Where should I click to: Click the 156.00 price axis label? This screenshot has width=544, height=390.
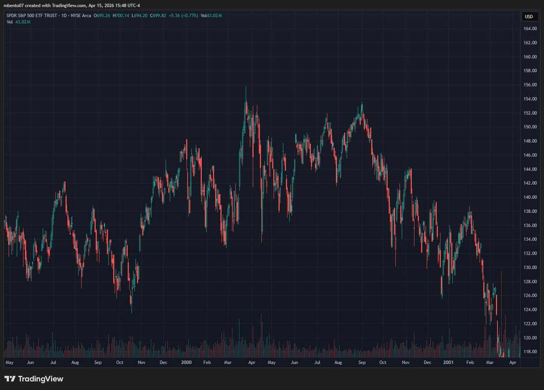530,85
